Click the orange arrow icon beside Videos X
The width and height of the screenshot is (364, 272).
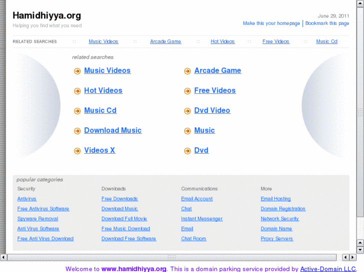[77, 151]
